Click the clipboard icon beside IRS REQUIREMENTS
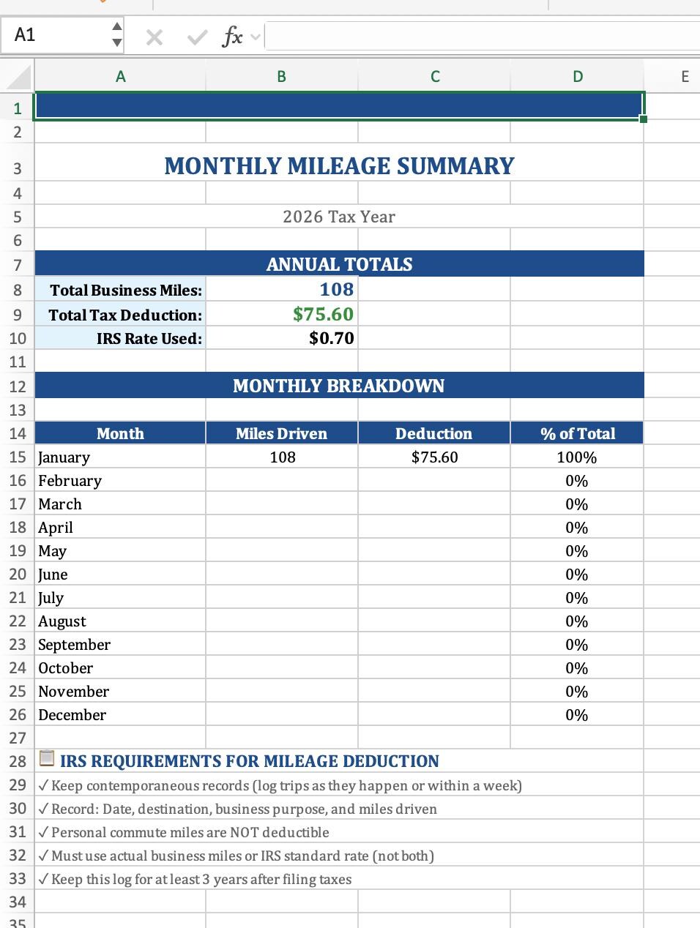Screen dimensions: 700x928 (47, 759)
